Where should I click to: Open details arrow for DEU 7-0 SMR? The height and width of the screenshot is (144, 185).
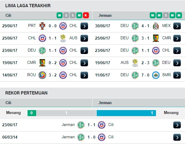point(177,75)
